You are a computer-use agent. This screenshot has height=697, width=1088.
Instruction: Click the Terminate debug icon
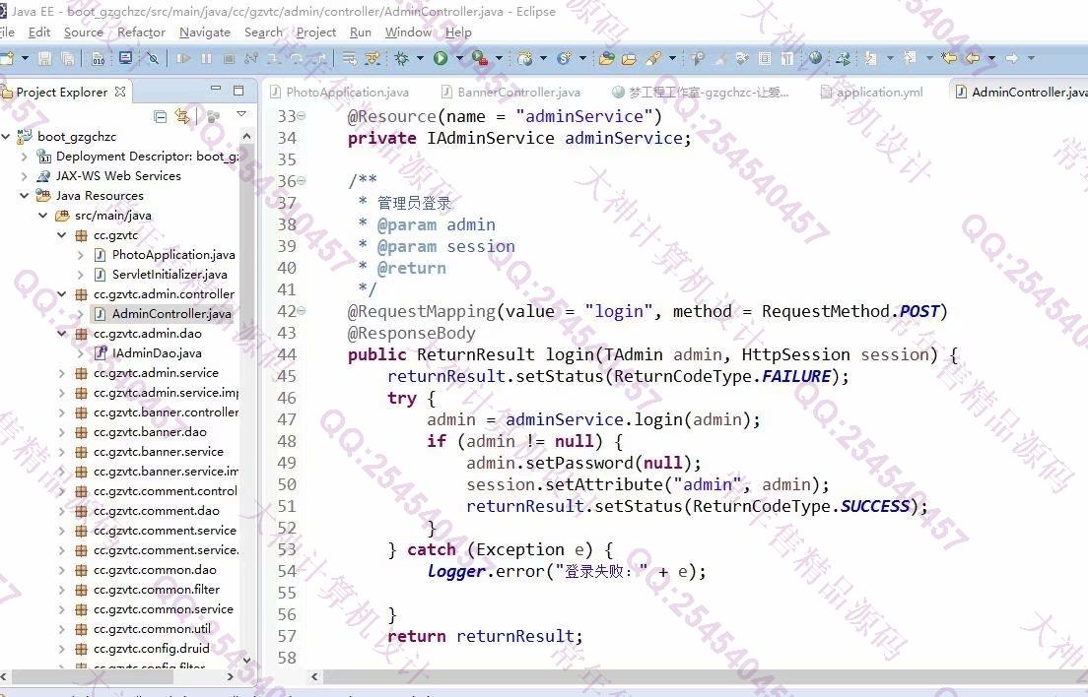(229, 59)
